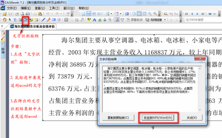Open the 工具(T) menu
The width and height of the screenshot is (222, 138).
pos(54,8)
